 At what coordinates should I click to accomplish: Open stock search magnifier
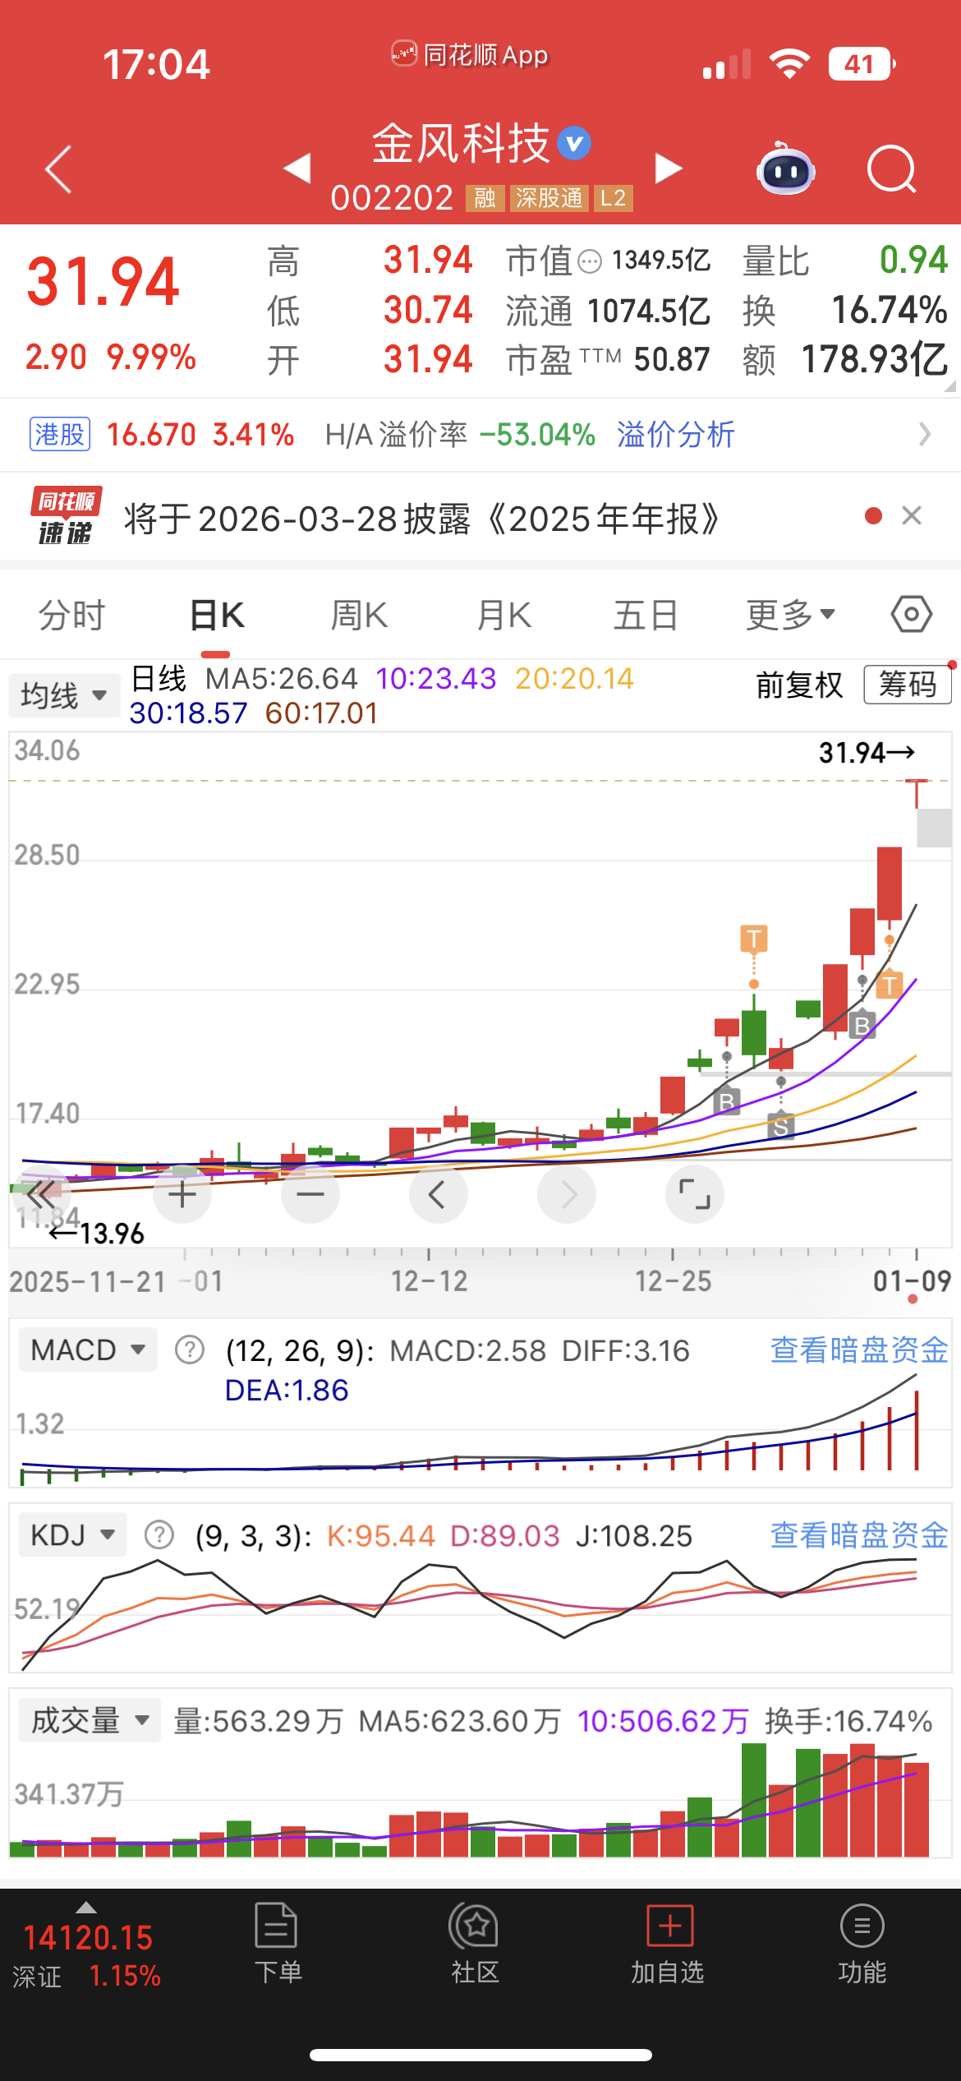point(892,169)
